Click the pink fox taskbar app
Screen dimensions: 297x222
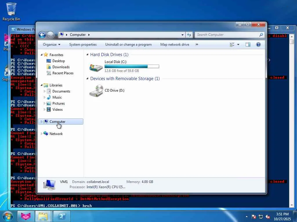26,216
